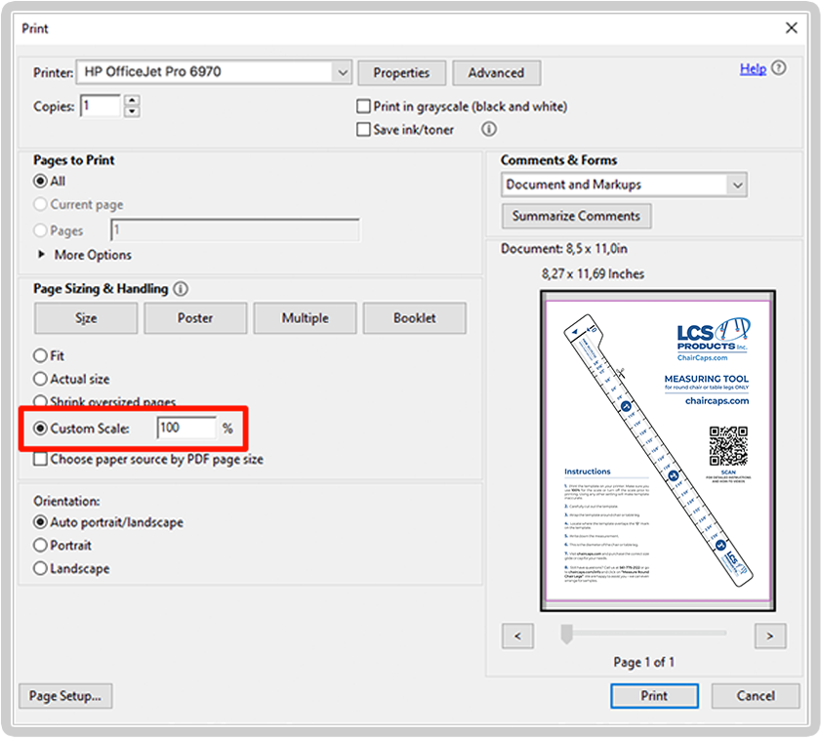Tick the Save ink/toner checkbox

click(x=363, y=129)
